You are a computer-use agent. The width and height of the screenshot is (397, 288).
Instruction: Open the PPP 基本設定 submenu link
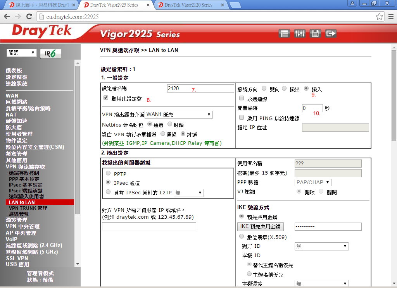point(24,179)
